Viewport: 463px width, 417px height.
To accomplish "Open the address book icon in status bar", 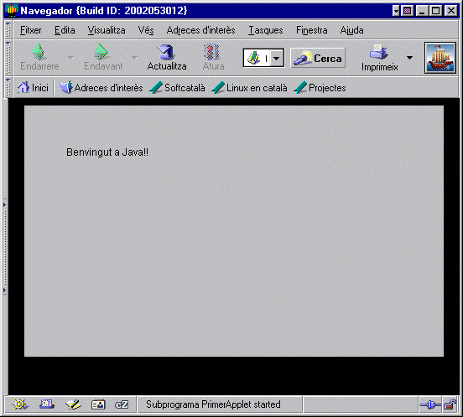I will [x=98, y=404].
